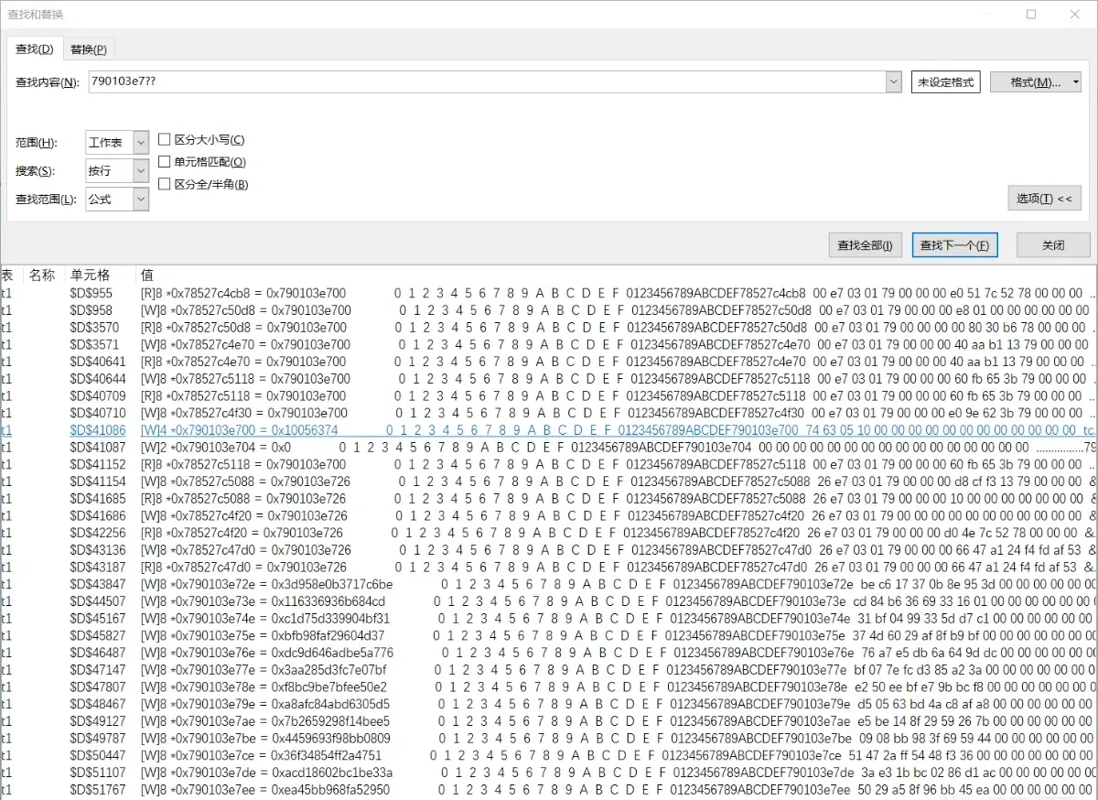Click the 查找全部(I) button
The width and height of the screenshot is (1098, 800).
(865, 245)
